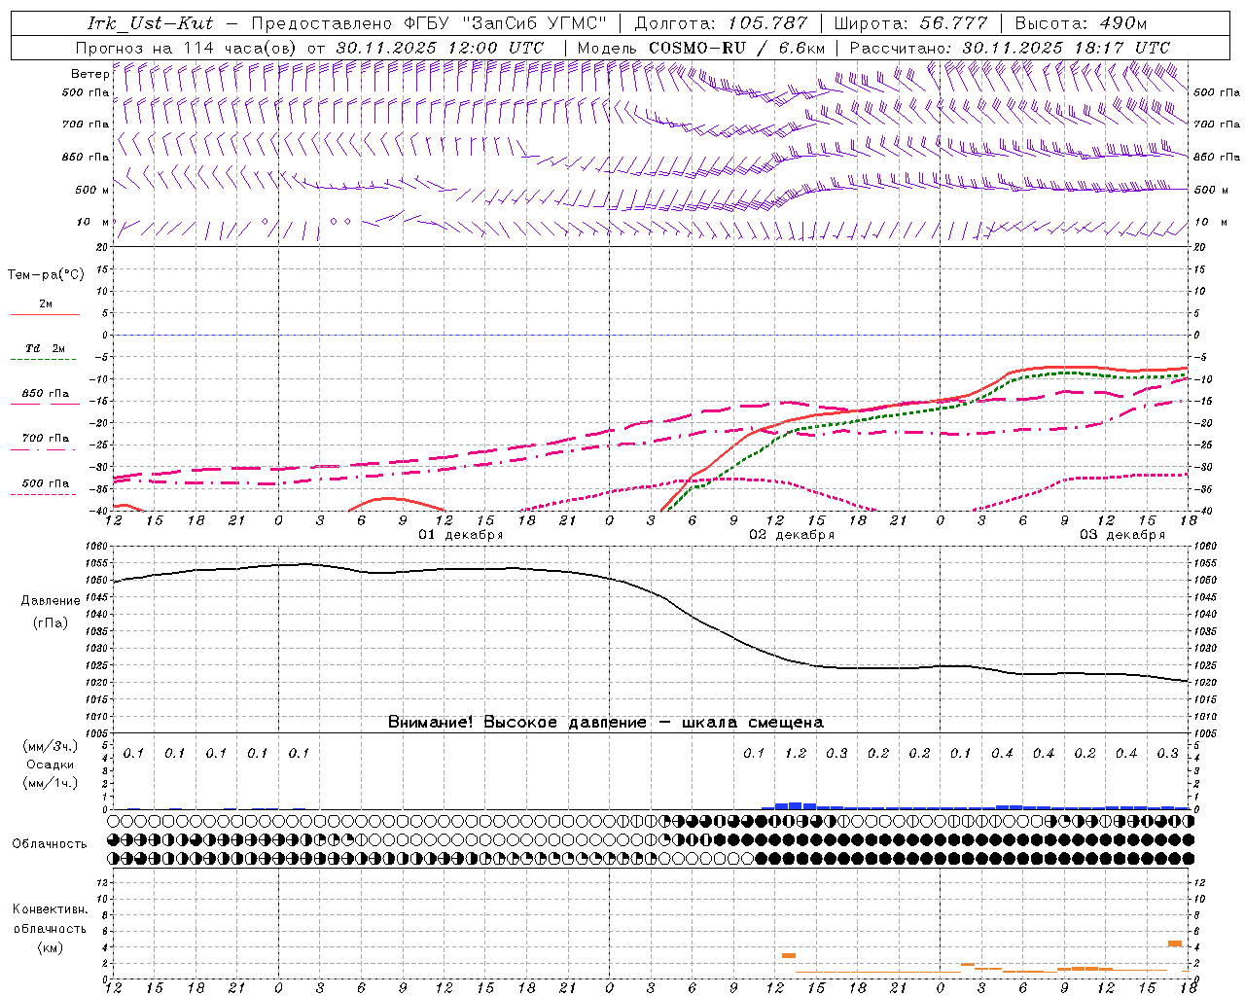Click the Облачность cloud cover label

pyautogui.click(x=50, y=844)
